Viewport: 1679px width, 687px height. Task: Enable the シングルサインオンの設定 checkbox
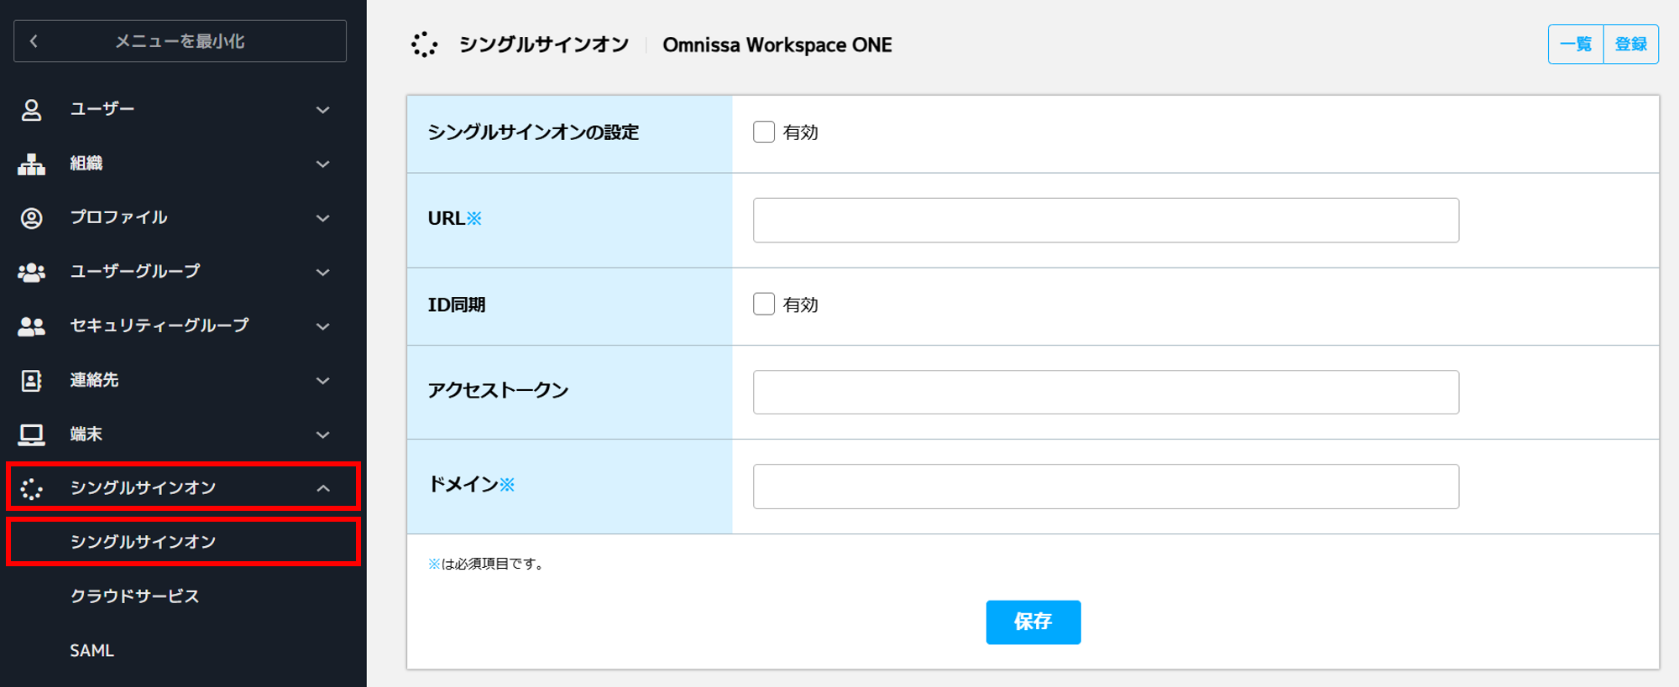coord(764,132)
